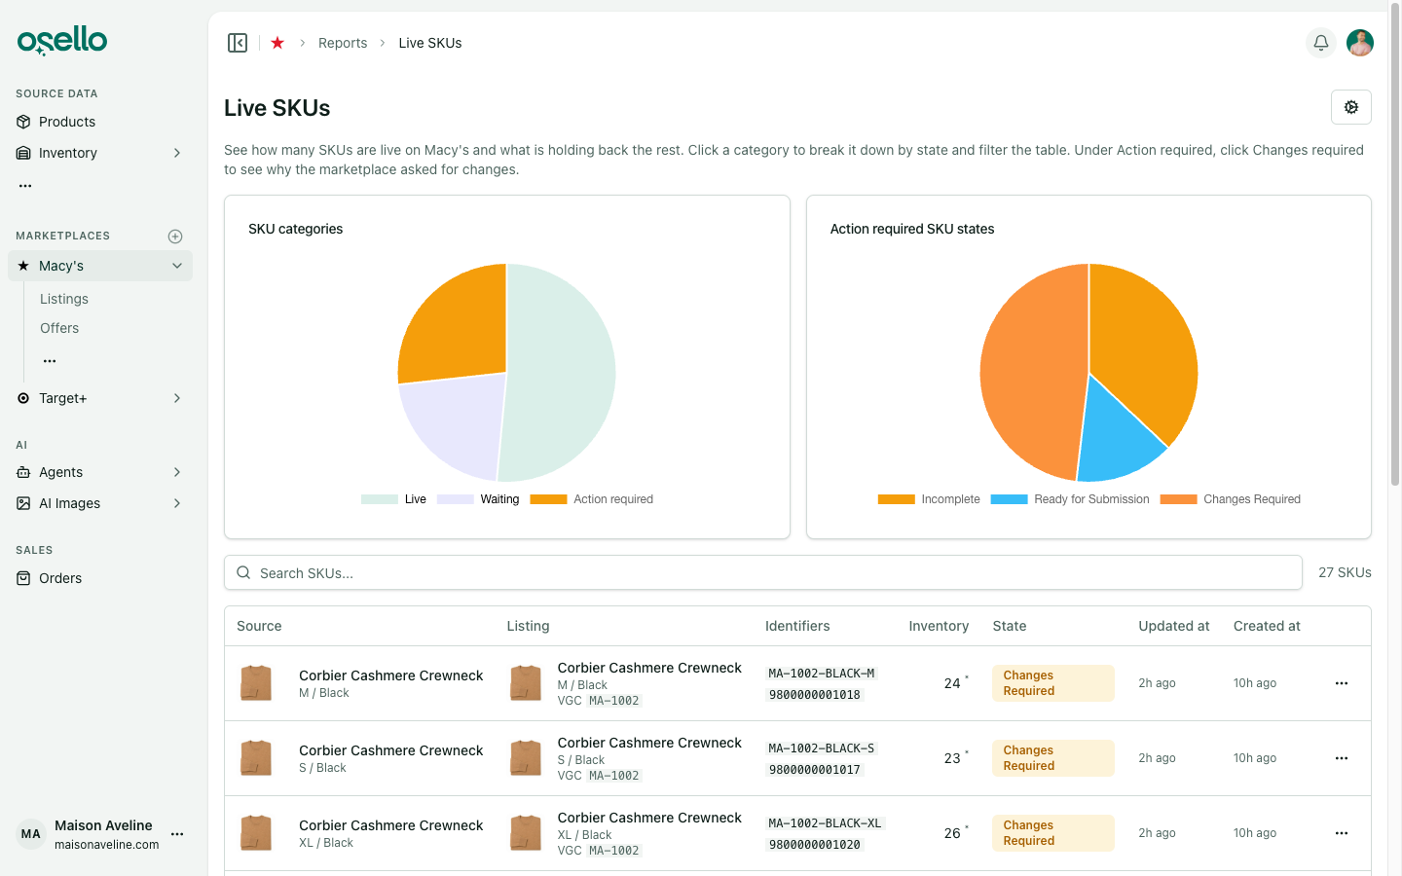Click identifier 9800000001017
Screen dimensions: 1402x876
point(815,770)
